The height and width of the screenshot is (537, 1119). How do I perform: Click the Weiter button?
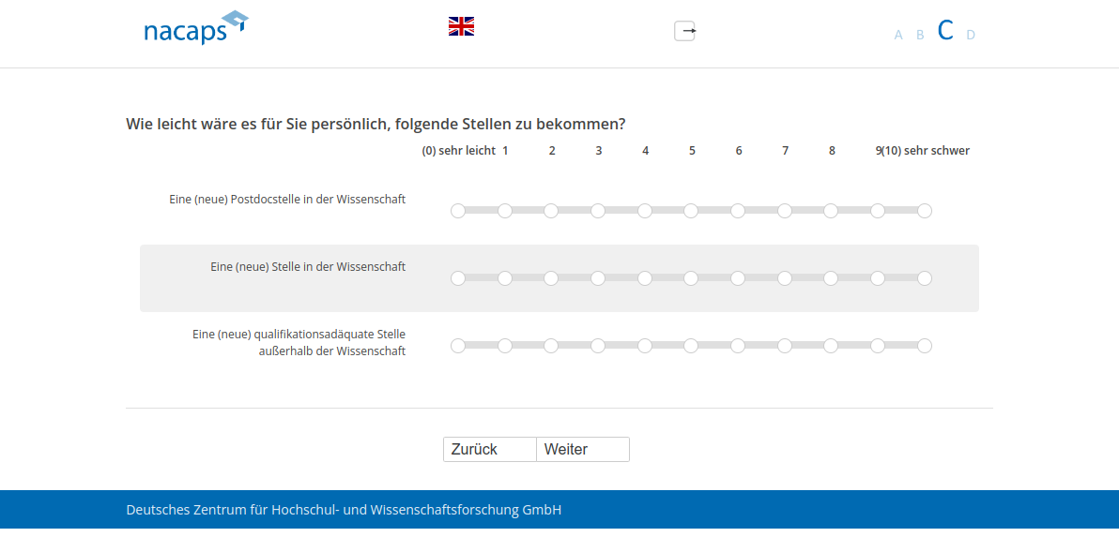point(582,450)
